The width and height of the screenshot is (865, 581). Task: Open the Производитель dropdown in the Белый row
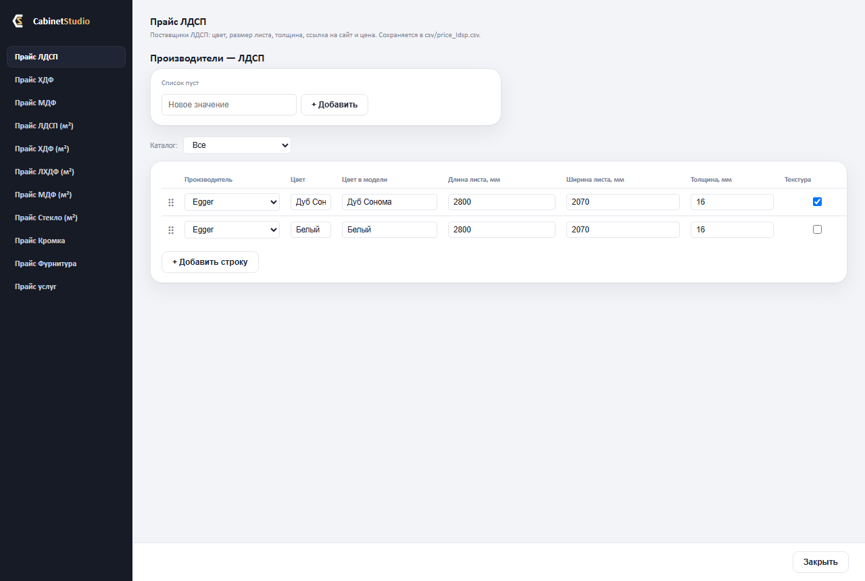click(232, 230)
